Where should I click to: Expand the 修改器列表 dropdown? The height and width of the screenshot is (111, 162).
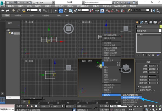pos(160,31)
